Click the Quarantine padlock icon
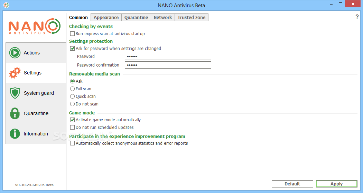The image size is (363, 193). pos(15,113)
